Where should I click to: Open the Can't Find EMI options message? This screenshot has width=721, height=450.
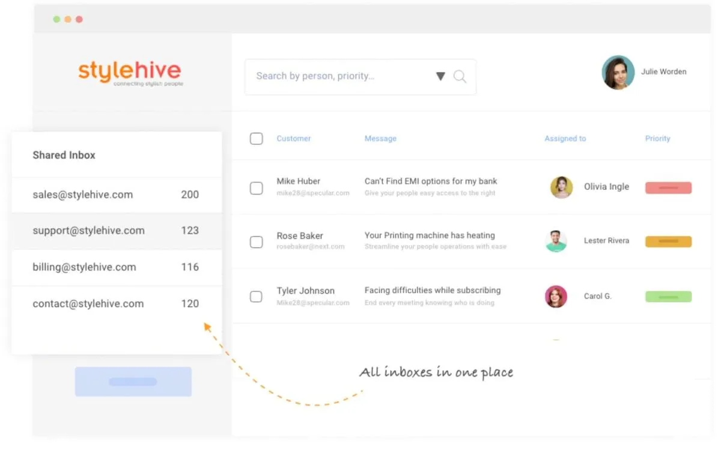[431, 181]
